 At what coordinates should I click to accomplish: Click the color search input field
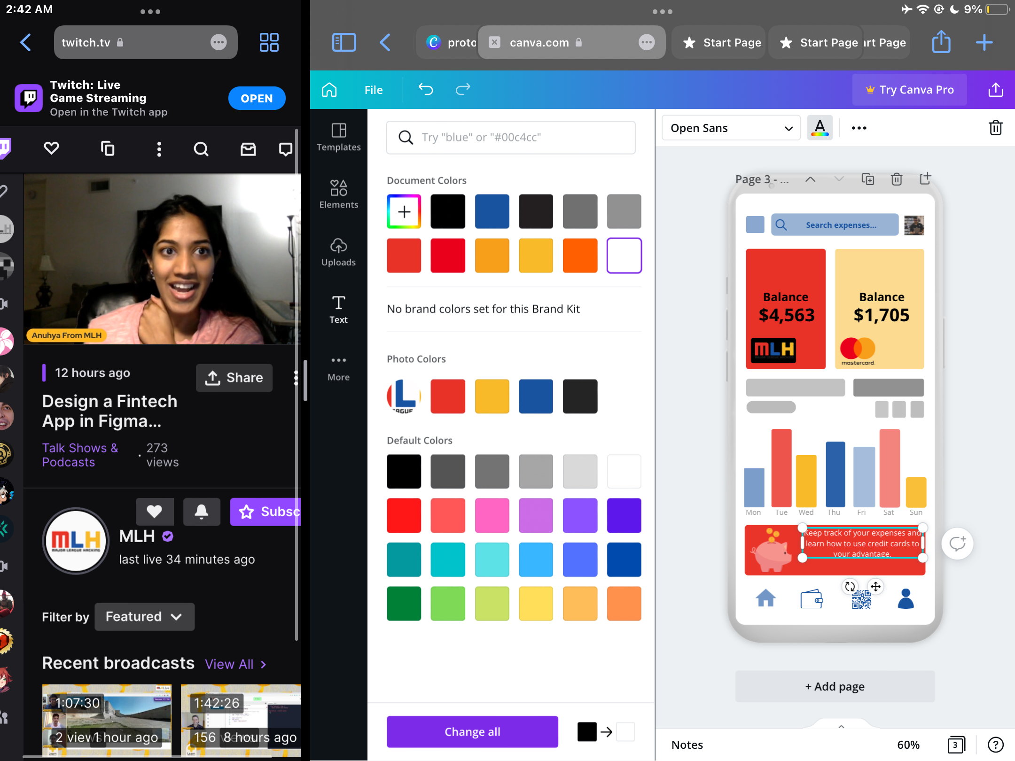510,137
